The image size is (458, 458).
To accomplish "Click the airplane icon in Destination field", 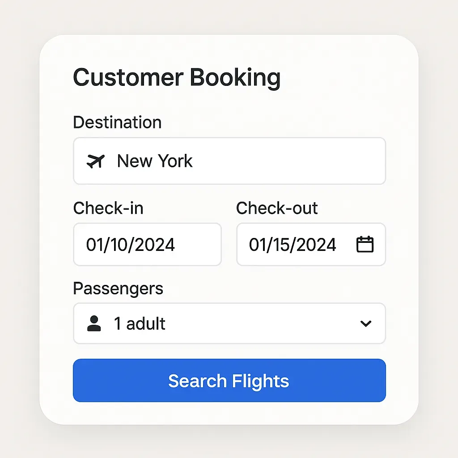I will pos(96,161).
